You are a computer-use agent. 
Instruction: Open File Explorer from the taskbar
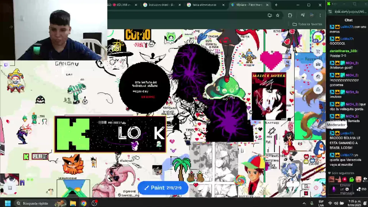point(73,203)
